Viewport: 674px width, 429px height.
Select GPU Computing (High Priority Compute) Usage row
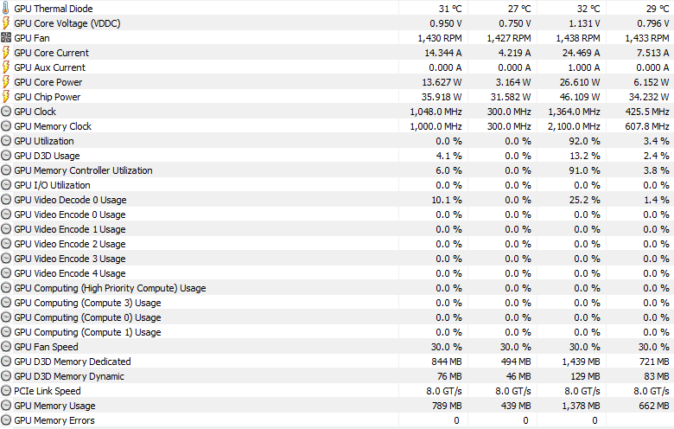point(337,288)
